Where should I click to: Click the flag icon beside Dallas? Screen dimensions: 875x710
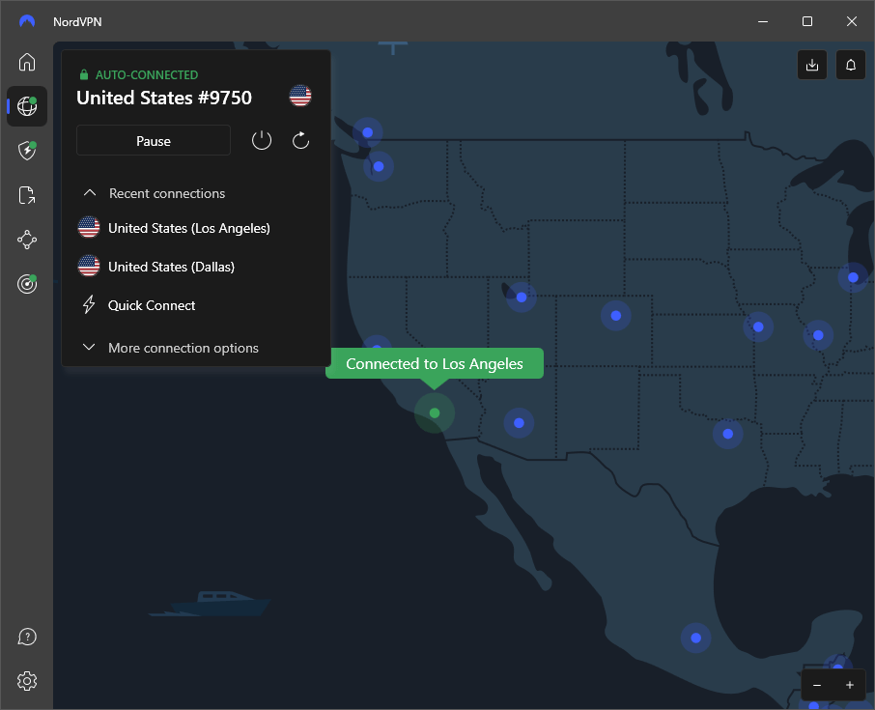tap(89, 267)
